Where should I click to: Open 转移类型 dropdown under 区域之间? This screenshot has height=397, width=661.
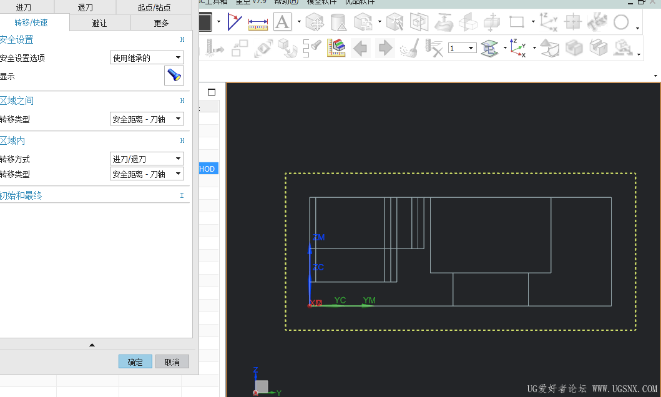click(147, 119)
